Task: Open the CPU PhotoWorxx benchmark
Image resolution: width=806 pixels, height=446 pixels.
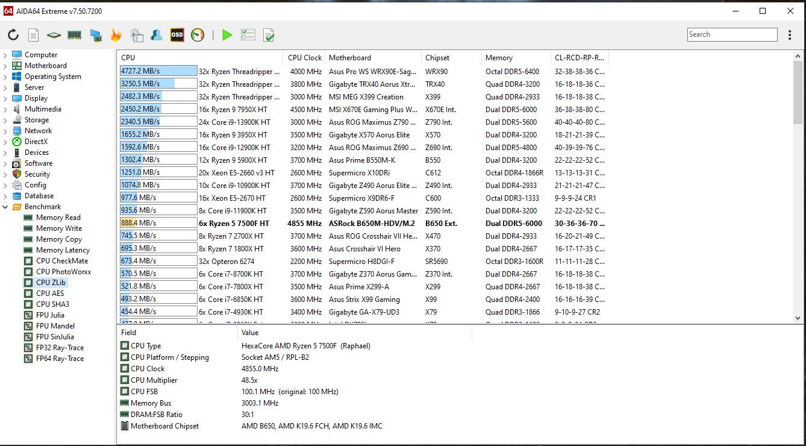Action: click(x=63, y=272)
